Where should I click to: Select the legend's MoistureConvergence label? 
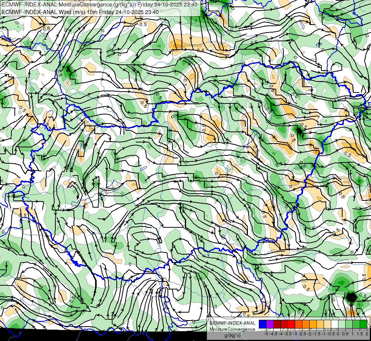(x=232, y=329)
